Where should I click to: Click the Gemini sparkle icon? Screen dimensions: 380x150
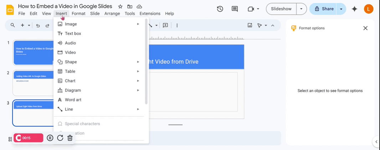point(354,9)
